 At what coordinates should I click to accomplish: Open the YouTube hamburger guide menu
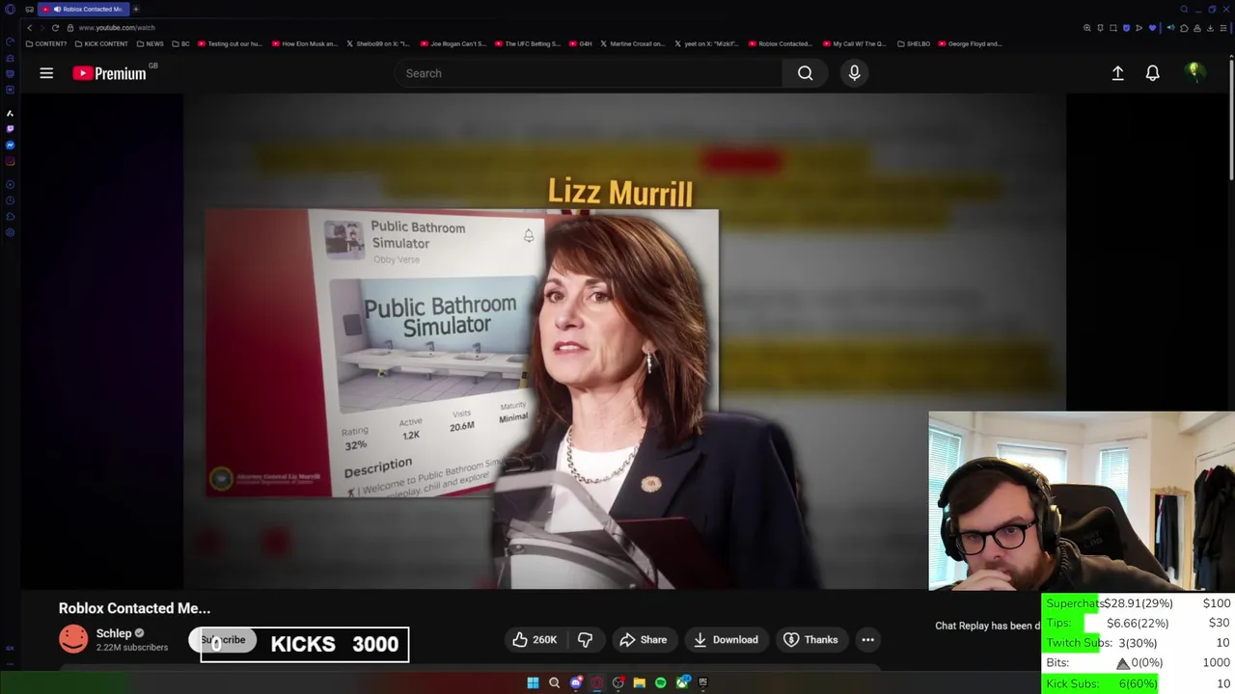click(x=46, y=73)
